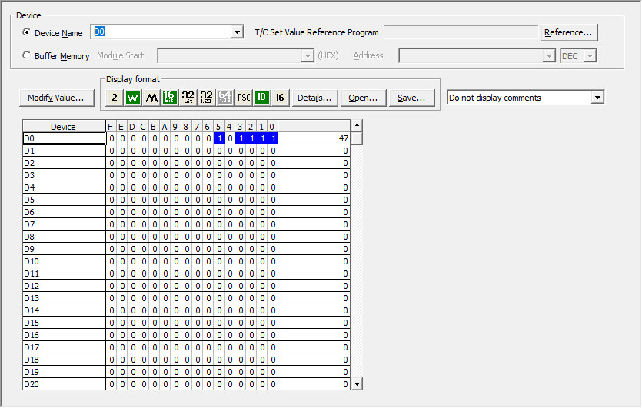Click the value 0 in row D4

(314, 187)
